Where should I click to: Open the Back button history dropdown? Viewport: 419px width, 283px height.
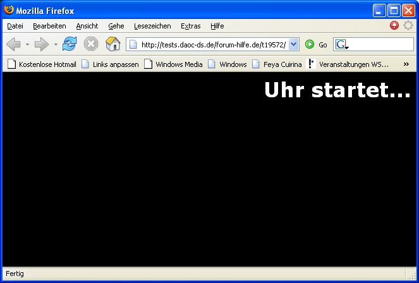coord(27,45)
